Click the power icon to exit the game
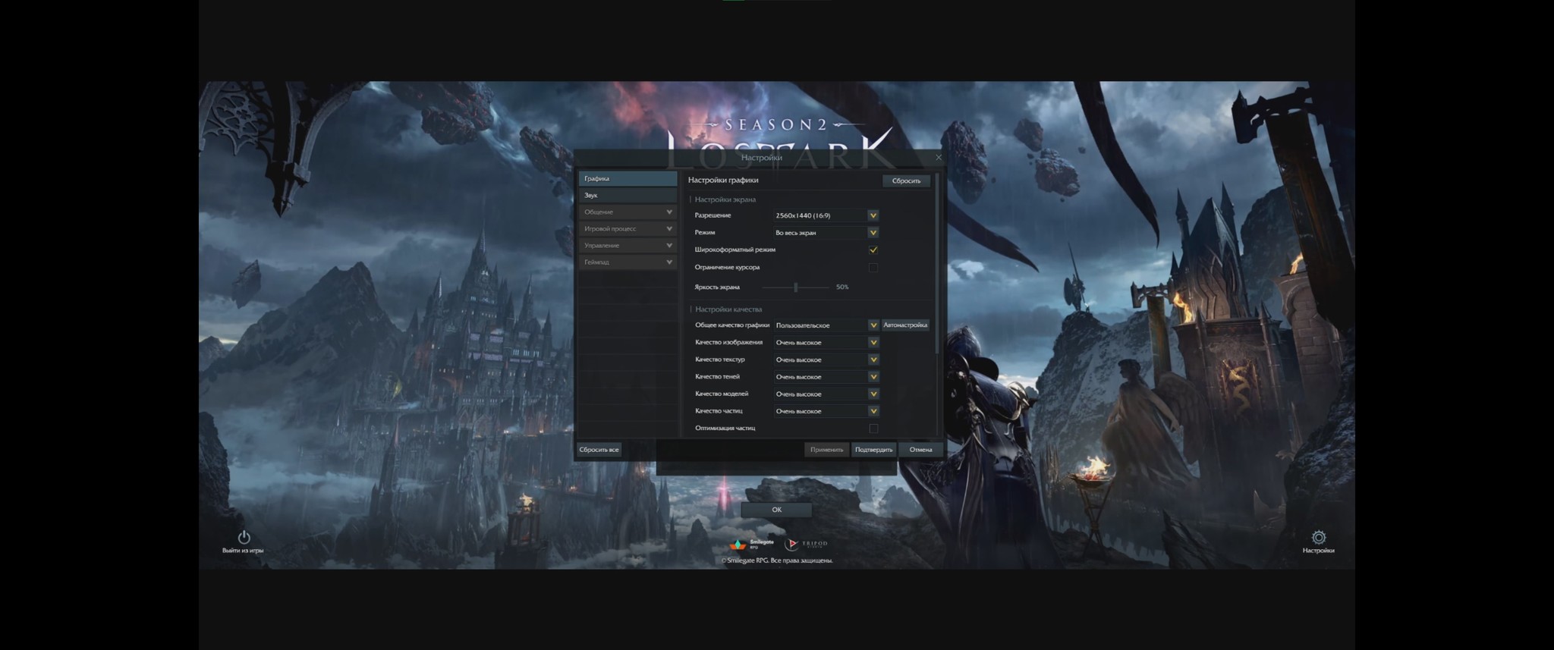The image size is (1554, 650). [244, 538]
